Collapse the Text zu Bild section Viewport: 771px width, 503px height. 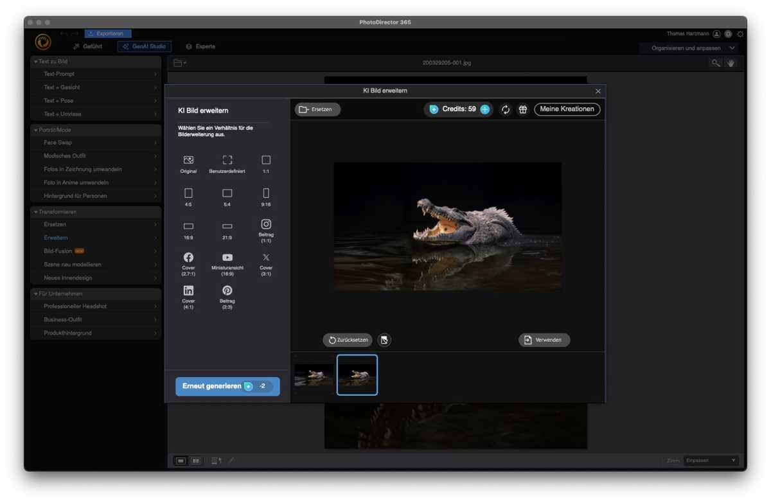point(96,62)
